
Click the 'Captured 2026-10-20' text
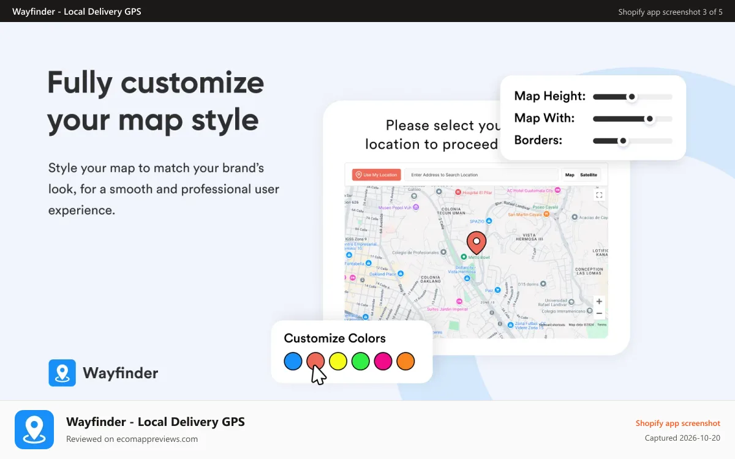[682, 438]
